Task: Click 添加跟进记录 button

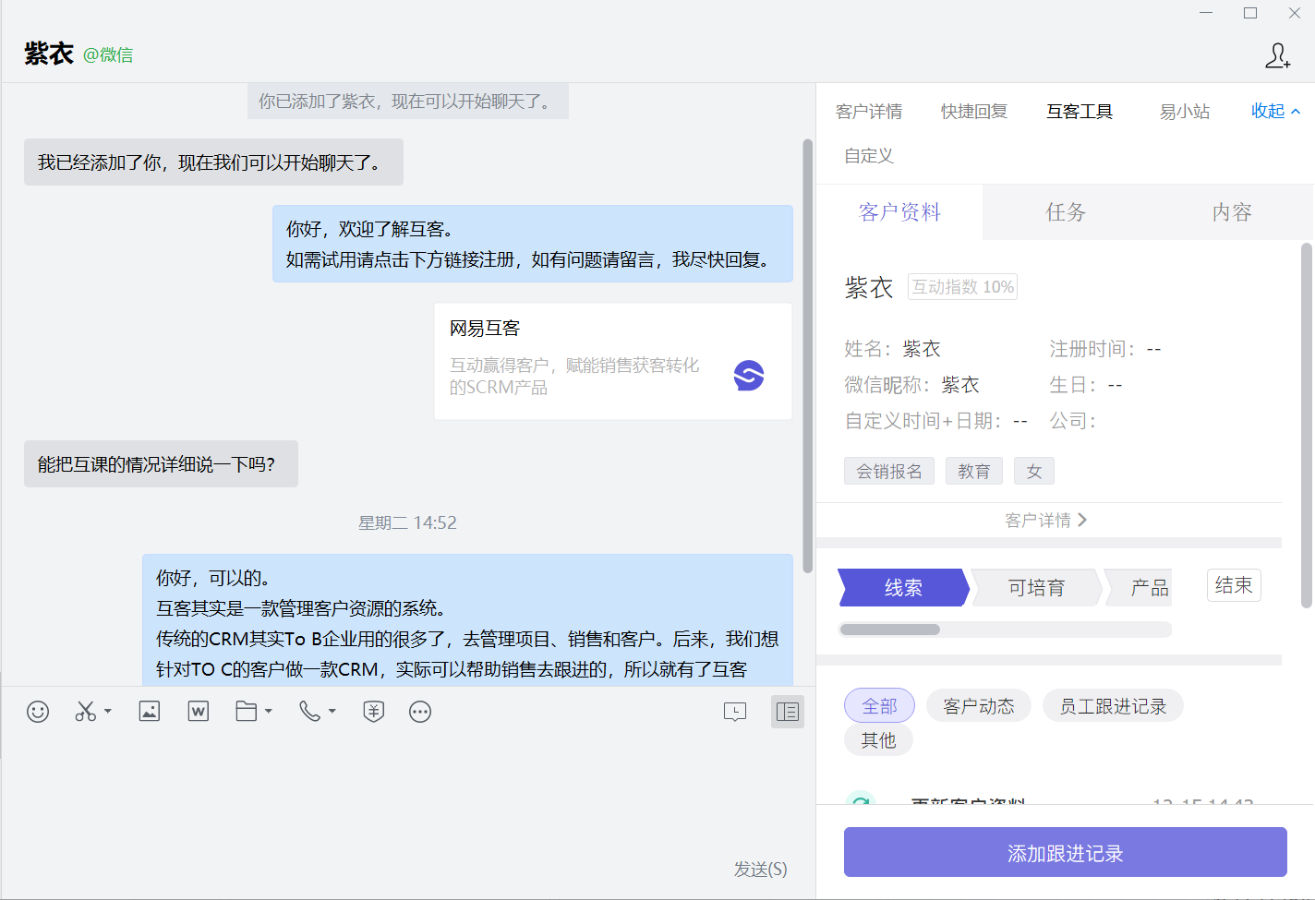Action: click(x=1066, y=852)
